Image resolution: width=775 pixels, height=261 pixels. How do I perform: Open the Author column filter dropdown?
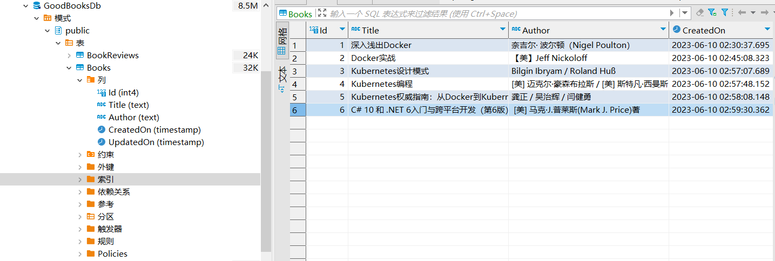point(663,29)
